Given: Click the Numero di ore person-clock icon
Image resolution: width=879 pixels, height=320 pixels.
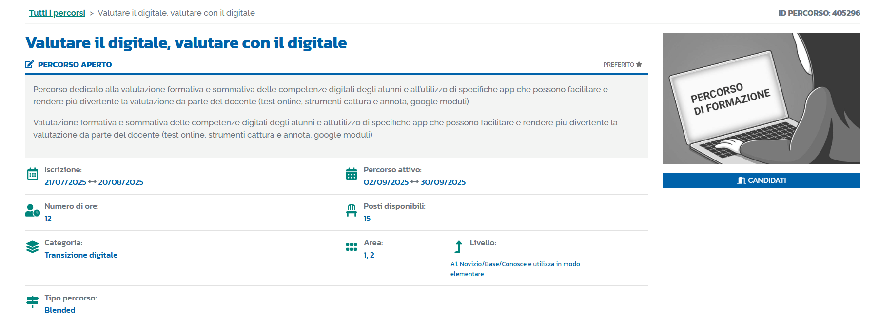Looking at the screenshot, I should point(33,211).
